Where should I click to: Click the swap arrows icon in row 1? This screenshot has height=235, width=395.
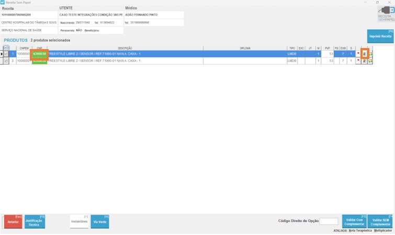370,54
